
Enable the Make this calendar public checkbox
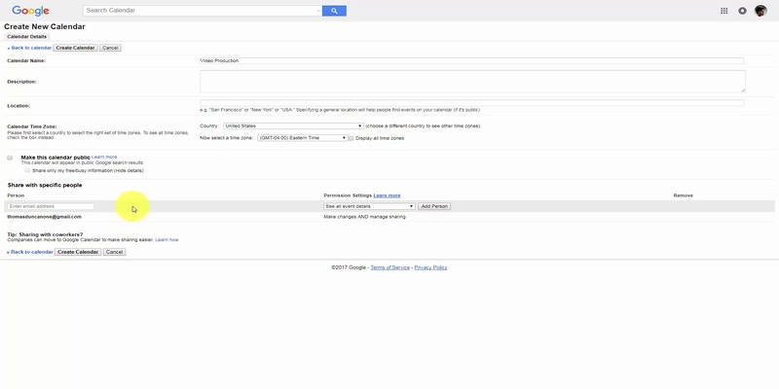(10, 158)
